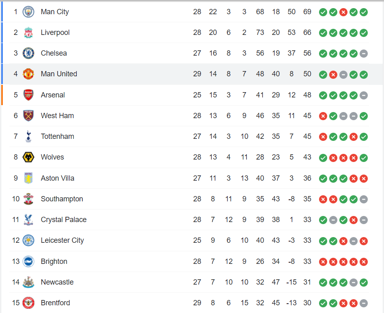Image resolution: width=384 pixels, height=313 pixels.
Task: Click the Brighton club crest
Action: point(28,261)
